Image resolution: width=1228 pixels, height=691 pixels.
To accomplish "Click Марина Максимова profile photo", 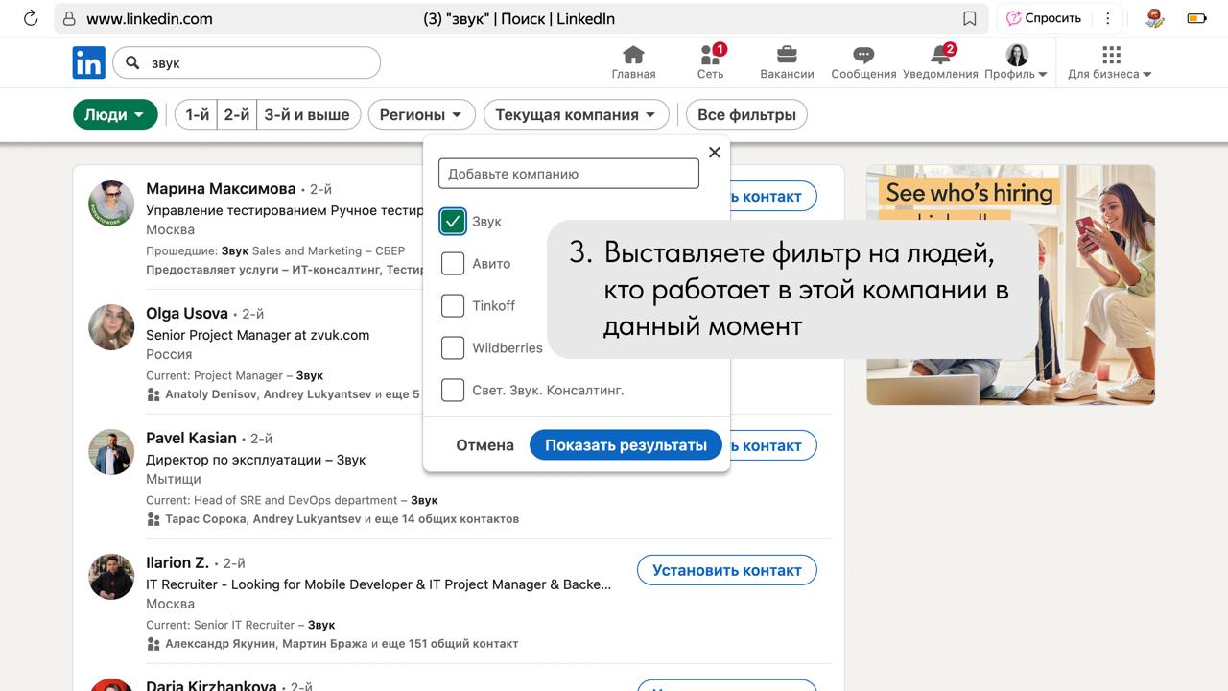I will click(x=111, y=203).
